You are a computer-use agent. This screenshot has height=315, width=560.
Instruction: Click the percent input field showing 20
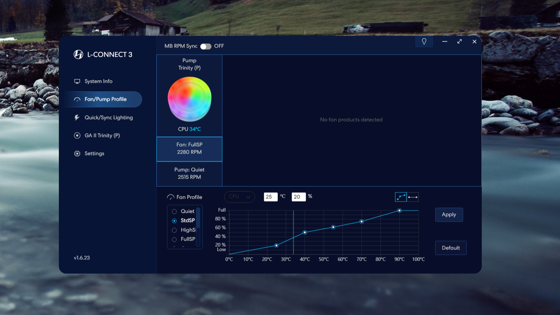[299, 197]
